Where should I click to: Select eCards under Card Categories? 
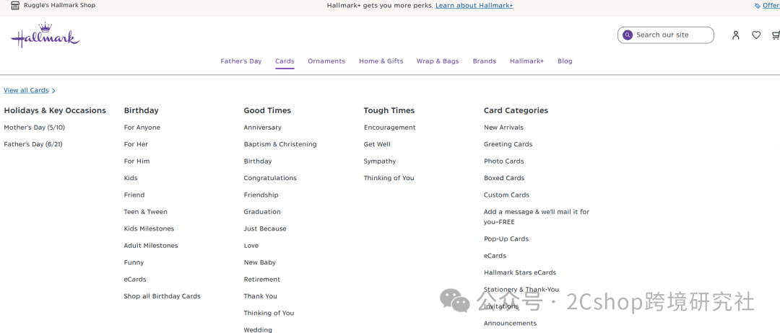(495, 256)
